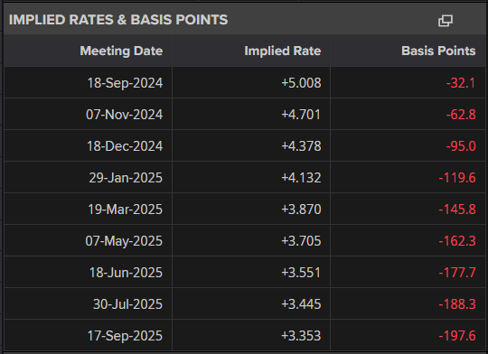Click the -119.6 basis points value
The image size is (488, 354).
click(x=457, y=178)
